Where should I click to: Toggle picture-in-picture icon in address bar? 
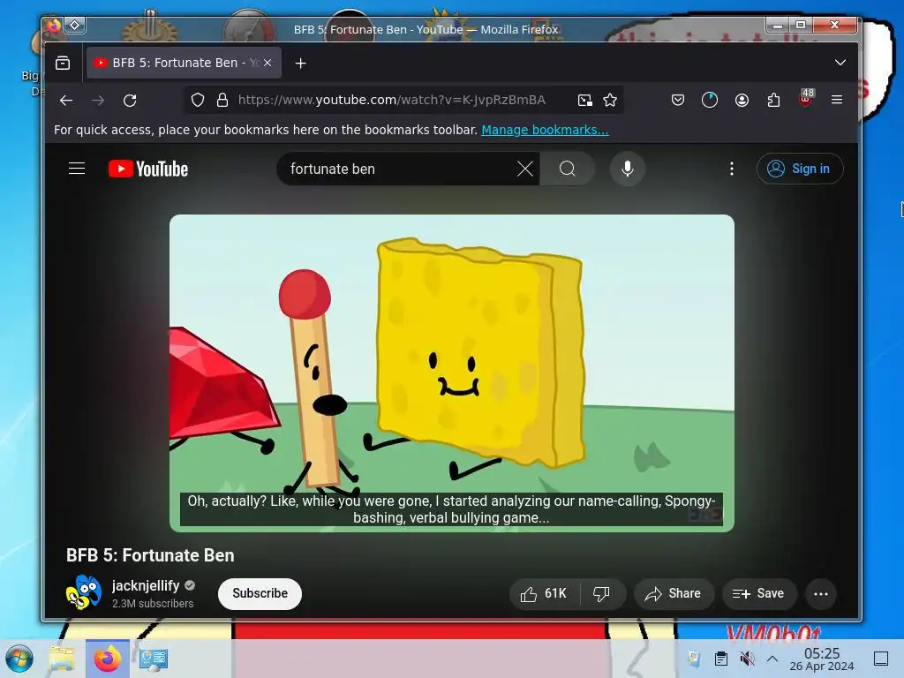click(585, 101)
